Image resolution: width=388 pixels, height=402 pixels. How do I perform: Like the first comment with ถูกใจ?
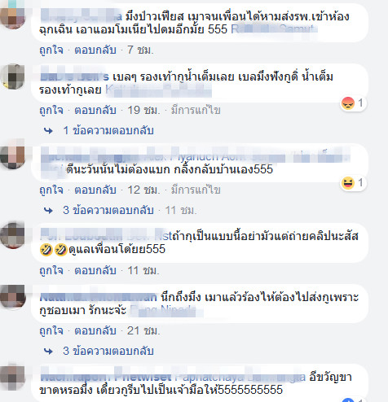pos(51,50)
